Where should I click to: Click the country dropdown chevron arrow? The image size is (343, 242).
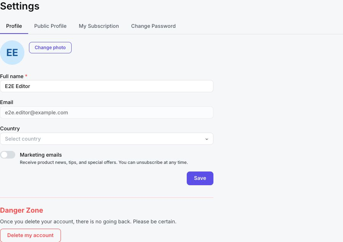tap(207, 139)
